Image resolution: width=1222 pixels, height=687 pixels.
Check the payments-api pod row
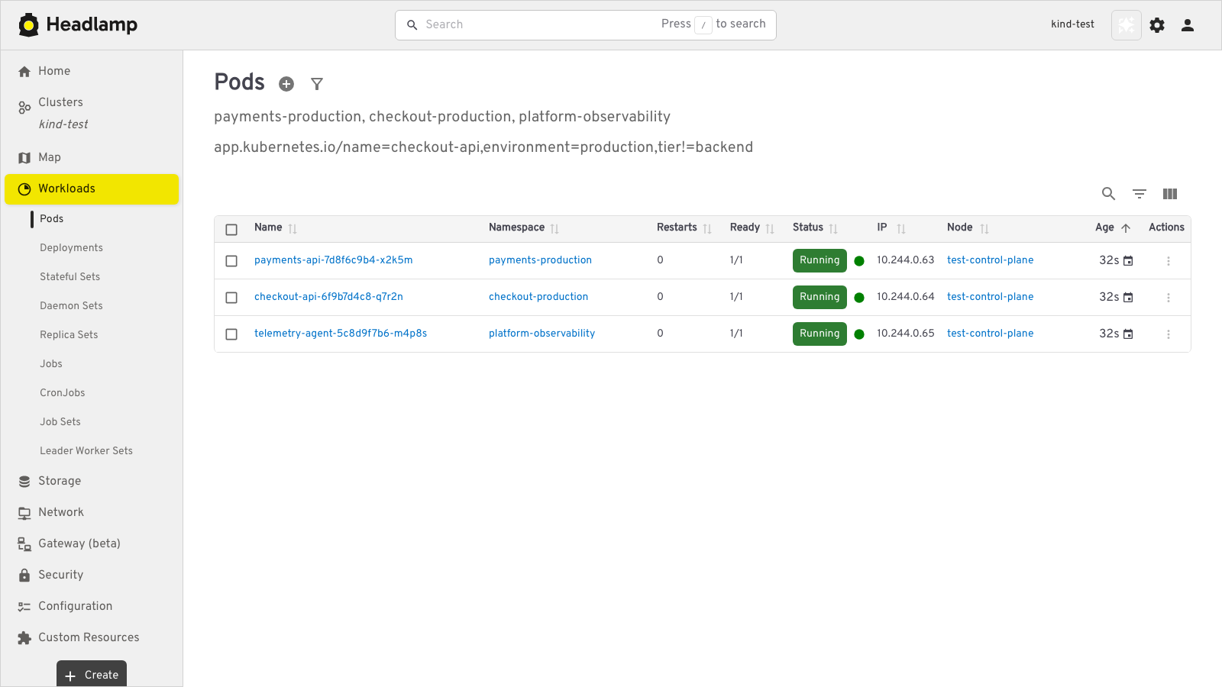coord(231,261)
